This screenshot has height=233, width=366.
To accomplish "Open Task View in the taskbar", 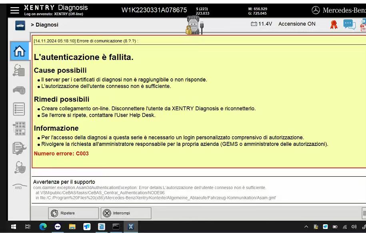I will pos(28,227).
